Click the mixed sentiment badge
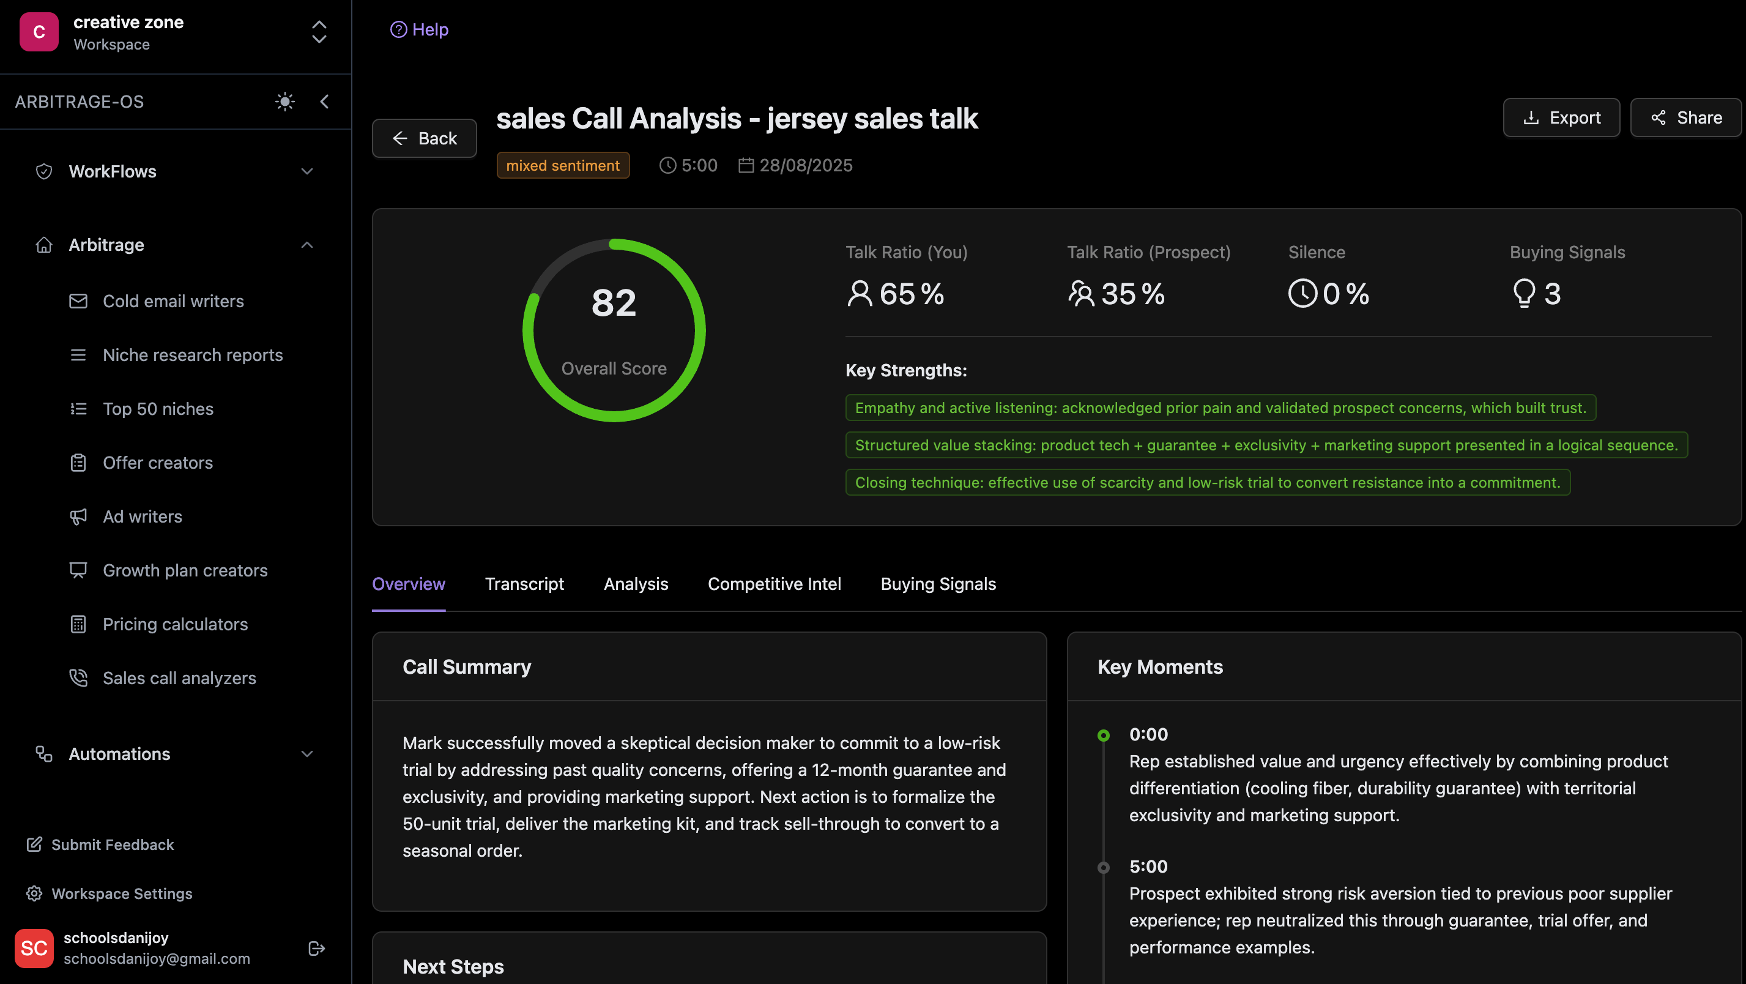This screenshot has height=984, width=1746. pos(563,165)
